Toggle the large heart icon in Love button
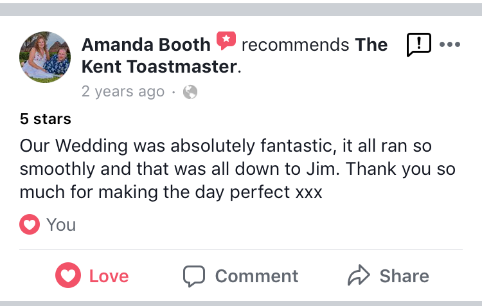Screen dimensions: 482x306 [68, 275]
